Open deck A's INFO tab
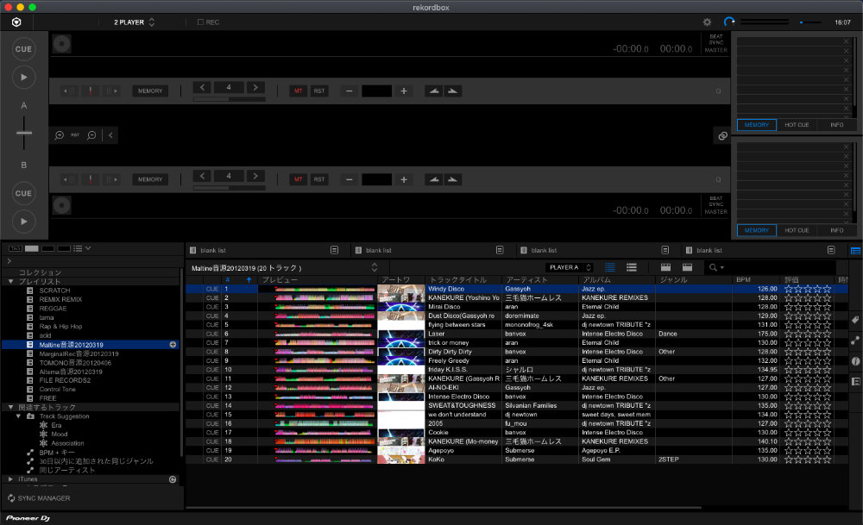 (836, 125)
